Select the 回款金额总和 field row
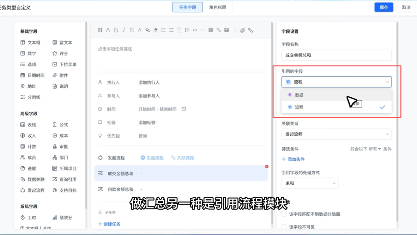Image resolution: width=417 pixels, height=235 pixels. (x=181, y=189)
